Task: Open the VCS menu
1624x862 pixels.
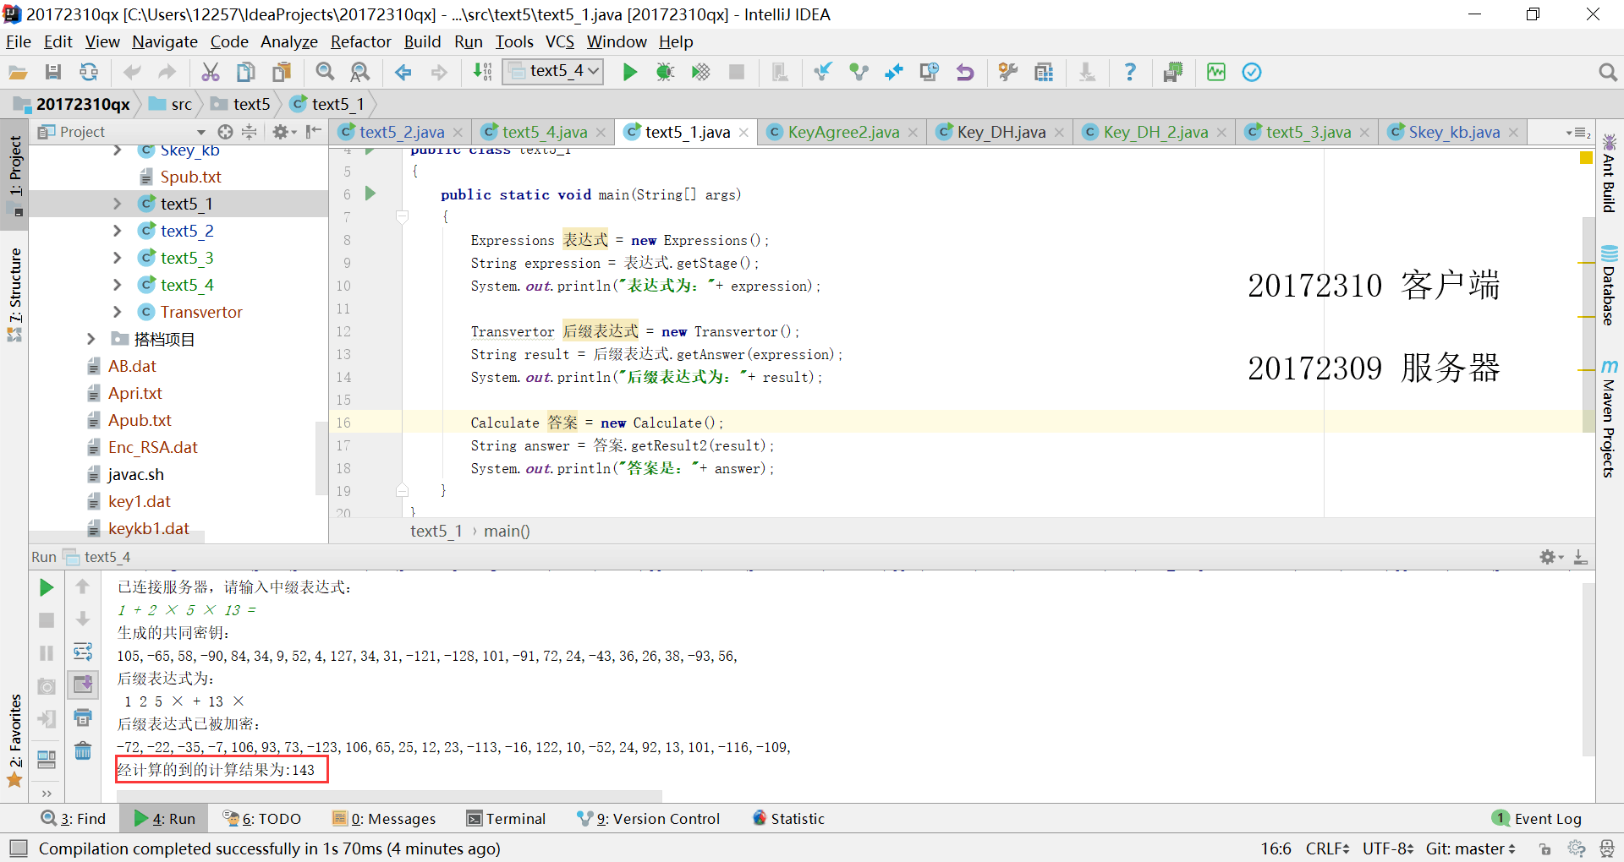Action: 560,41
